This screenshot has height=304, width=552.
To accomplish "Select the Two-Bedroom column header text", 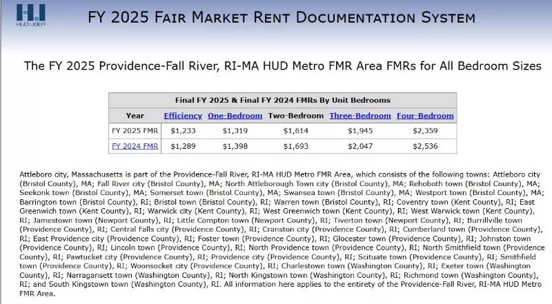I will click(296, 116).
